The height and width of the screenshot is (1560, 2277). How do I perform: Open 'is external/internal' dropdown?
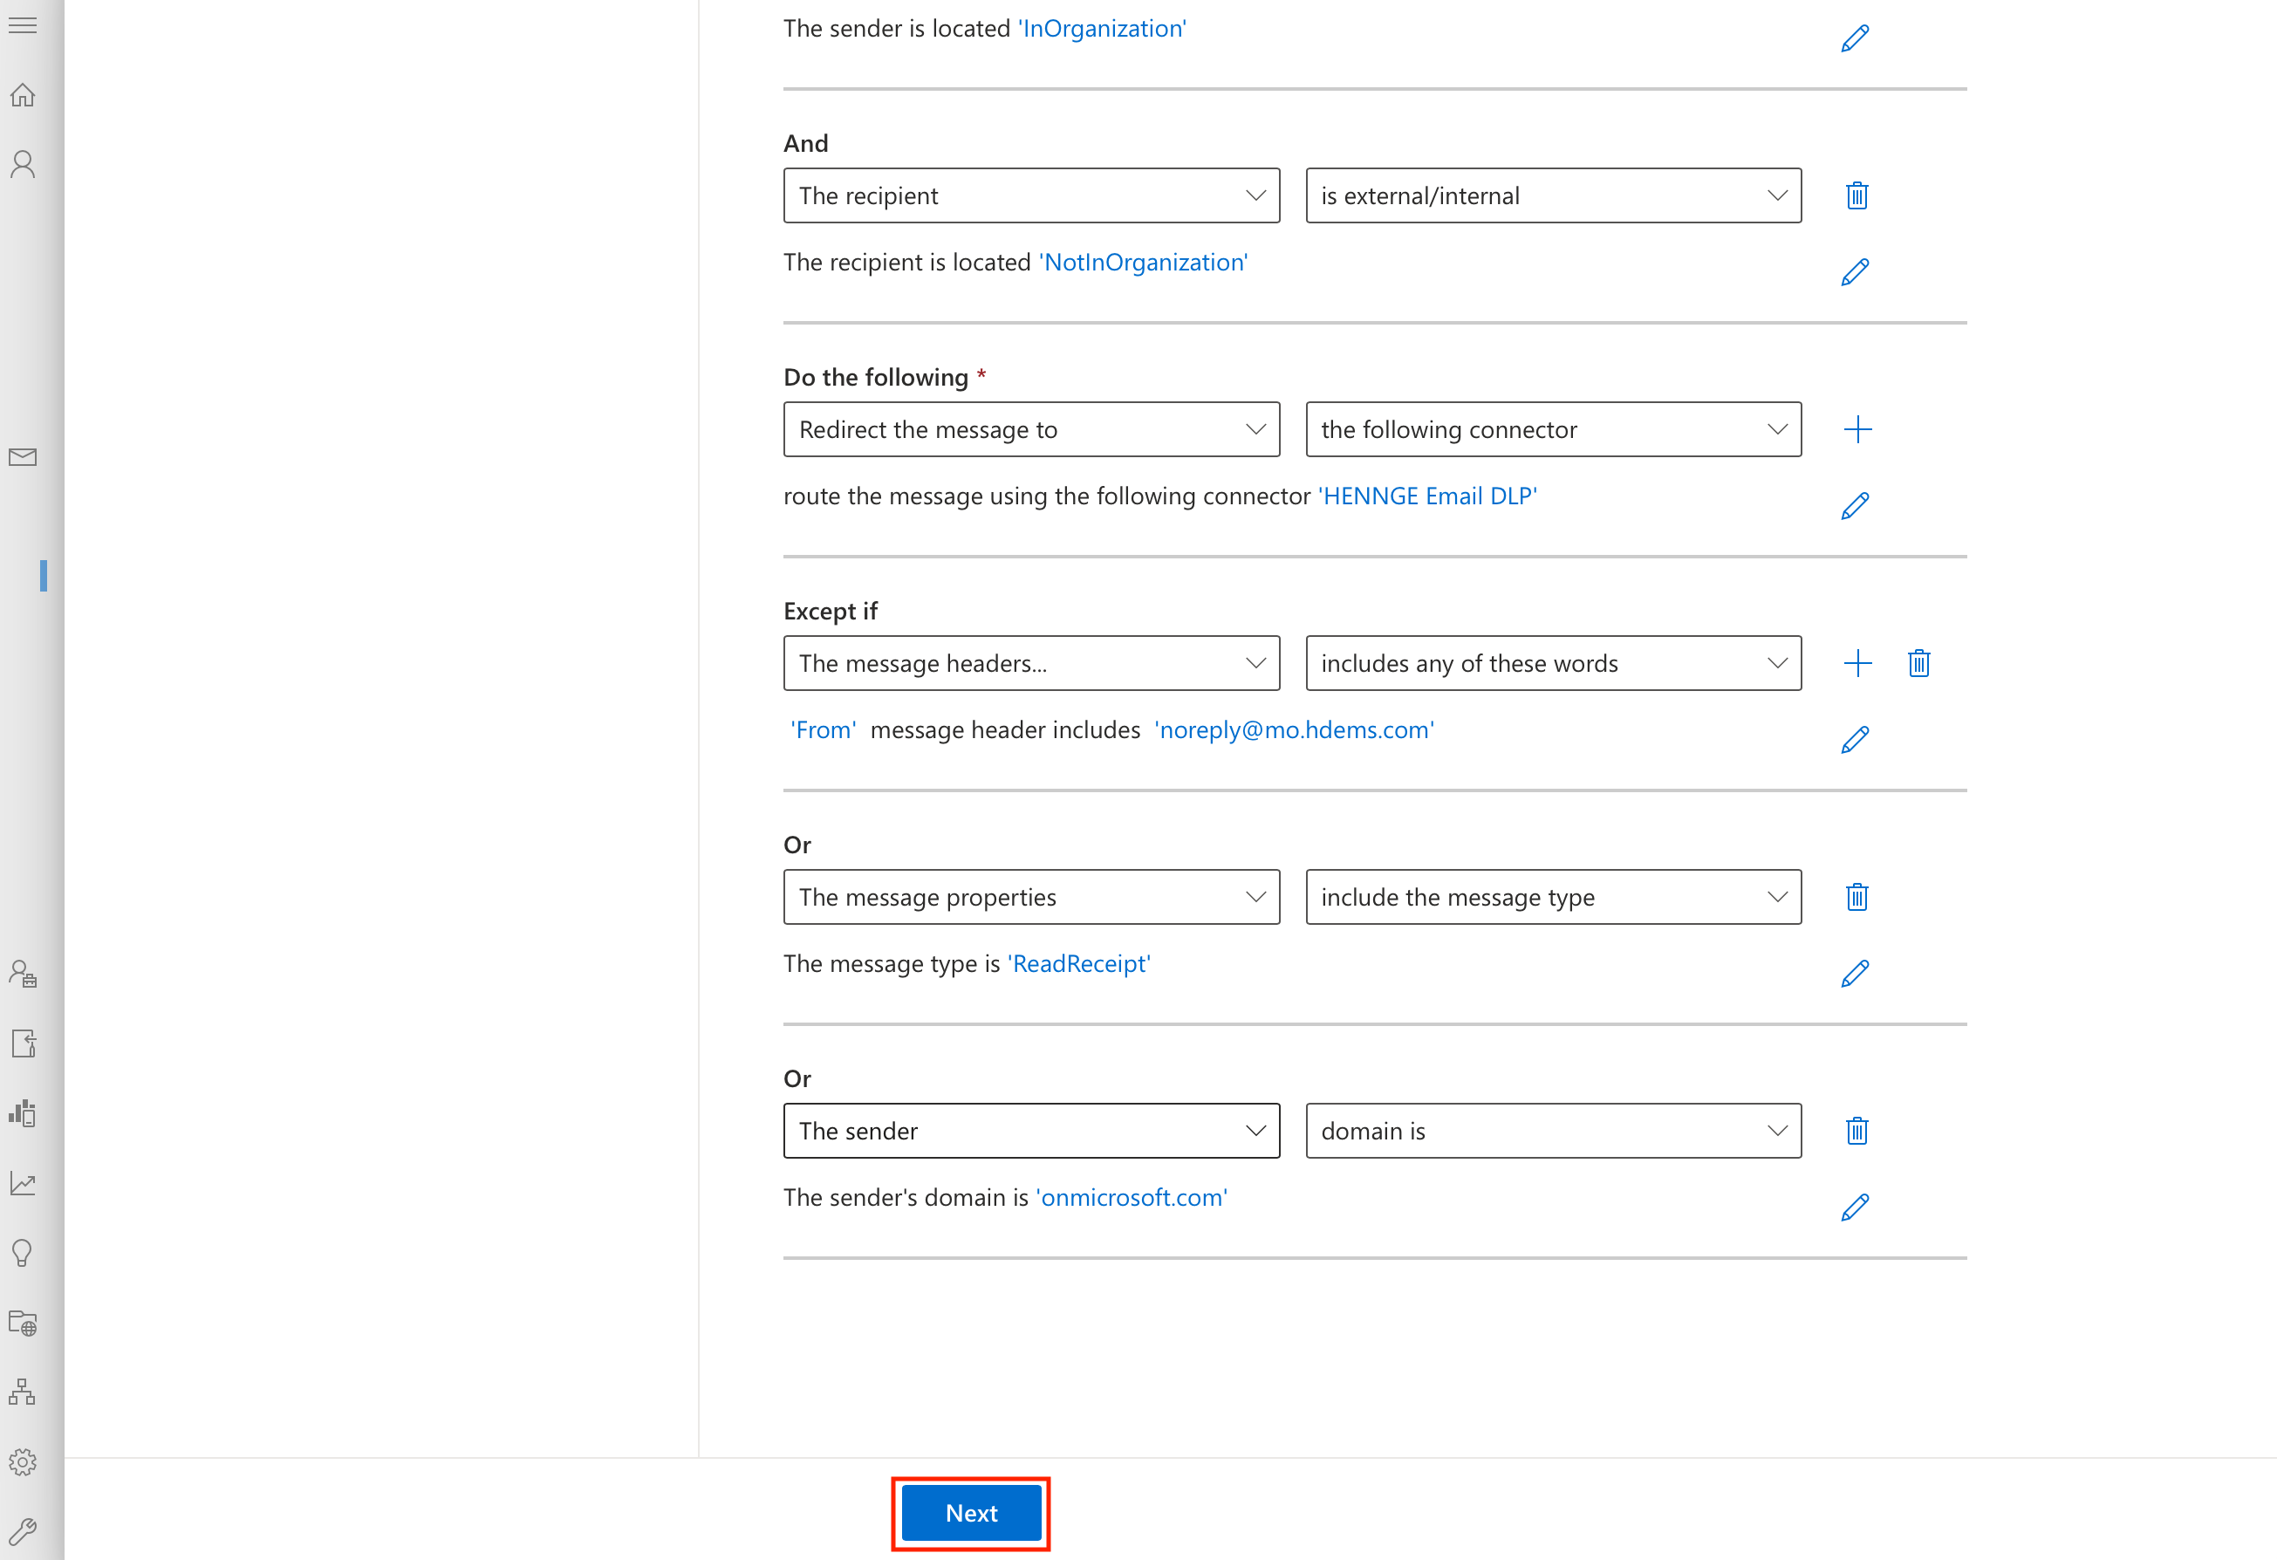(x=1553, y=196)
